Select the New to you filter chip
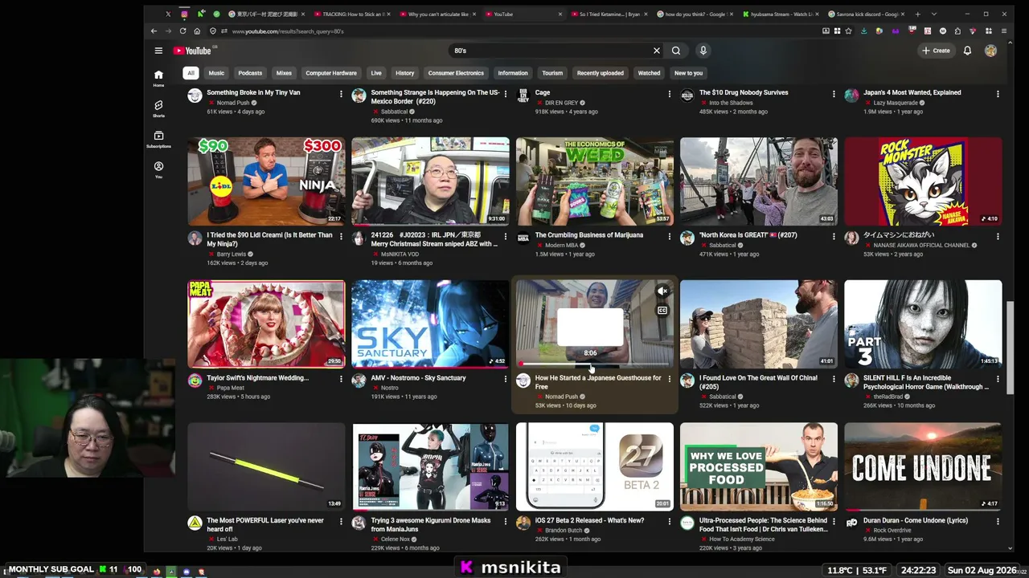The height and width of the screenshot is (578, 1029). click(688, 73)
